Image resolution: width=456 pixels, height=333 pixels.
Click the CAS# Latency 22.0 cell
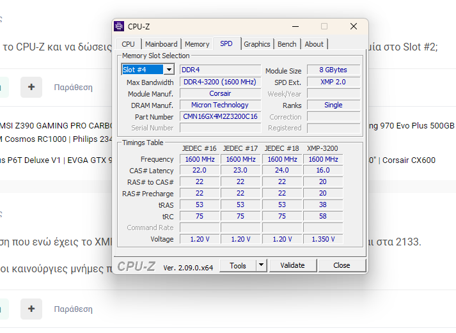pos(200,170)
